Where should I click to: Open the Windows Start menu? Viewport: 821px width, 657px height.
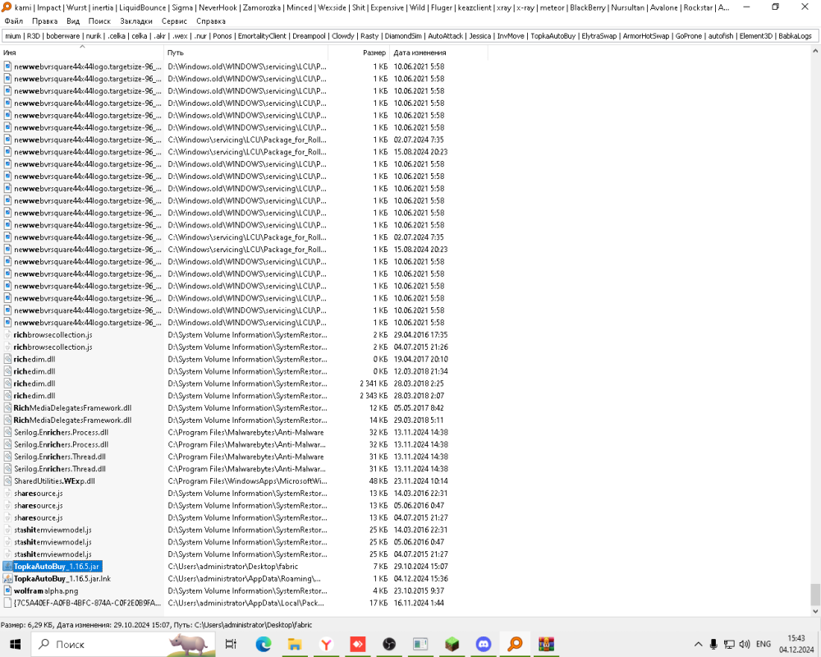point(15,644)
